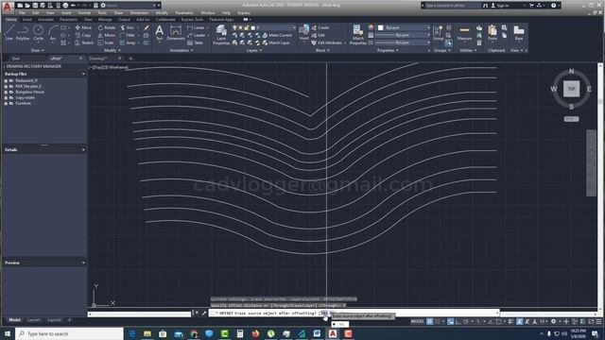Click the Copy tool

83,35
